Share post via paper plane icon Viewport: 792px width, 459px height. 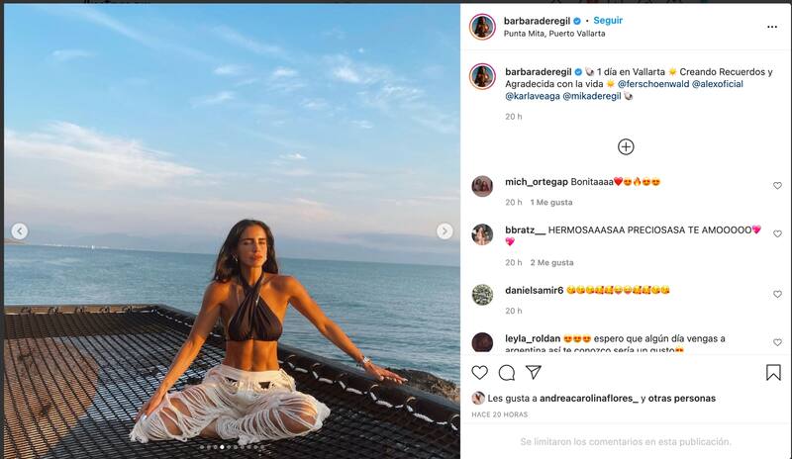click(x=534, y=373)
